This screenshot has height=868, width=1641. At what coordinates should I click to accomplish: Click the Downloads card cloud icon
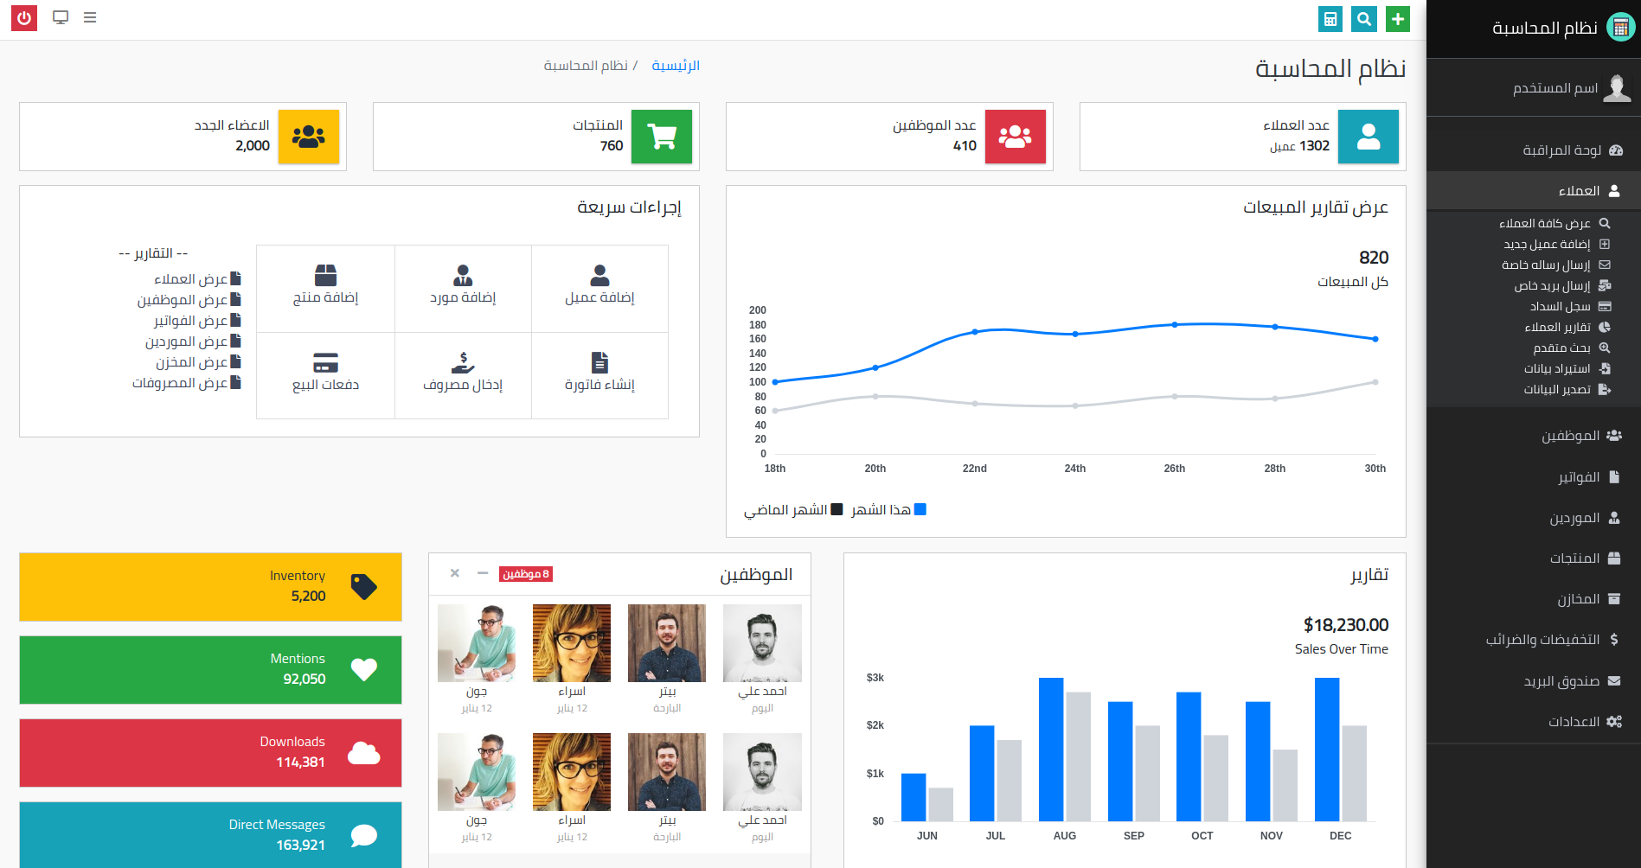pos(364,753)
